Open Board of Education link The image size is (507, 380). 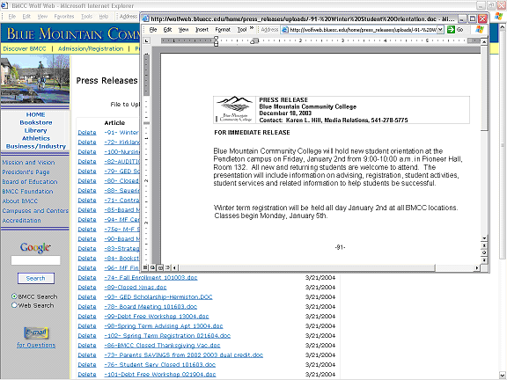coord(30,182)
